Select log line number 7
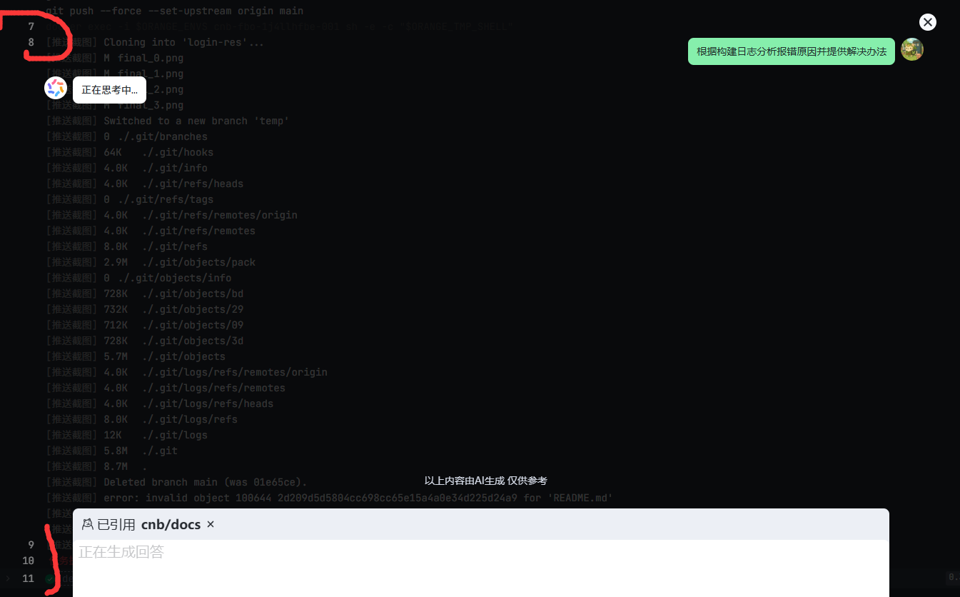960x597 pixels. [31, 26]
